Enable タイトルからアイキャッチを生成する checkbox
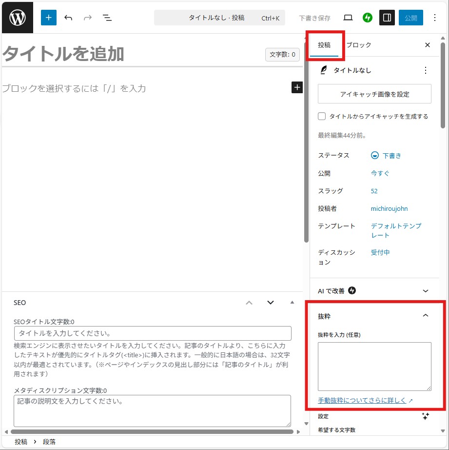The width and height of the screenshot is (449, 450). pyautogui.click(x=322, y=116)
